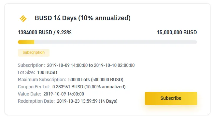The width and height of the screenshot is (213, 118).
Task: Click the 1384000 BUSD / 9.23% amount
Action: click(45, 33)
